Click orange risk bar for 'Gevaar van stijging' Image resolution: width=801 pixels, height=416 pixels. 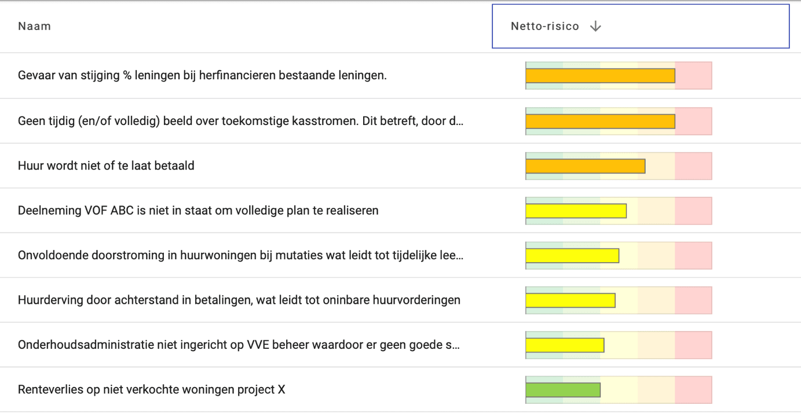600,76
